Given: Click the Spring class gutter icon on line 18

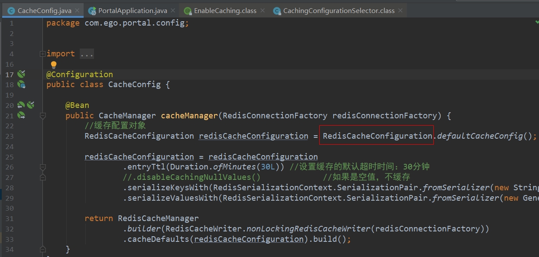Looking at the screenshot, I should (x=21, y=85).
